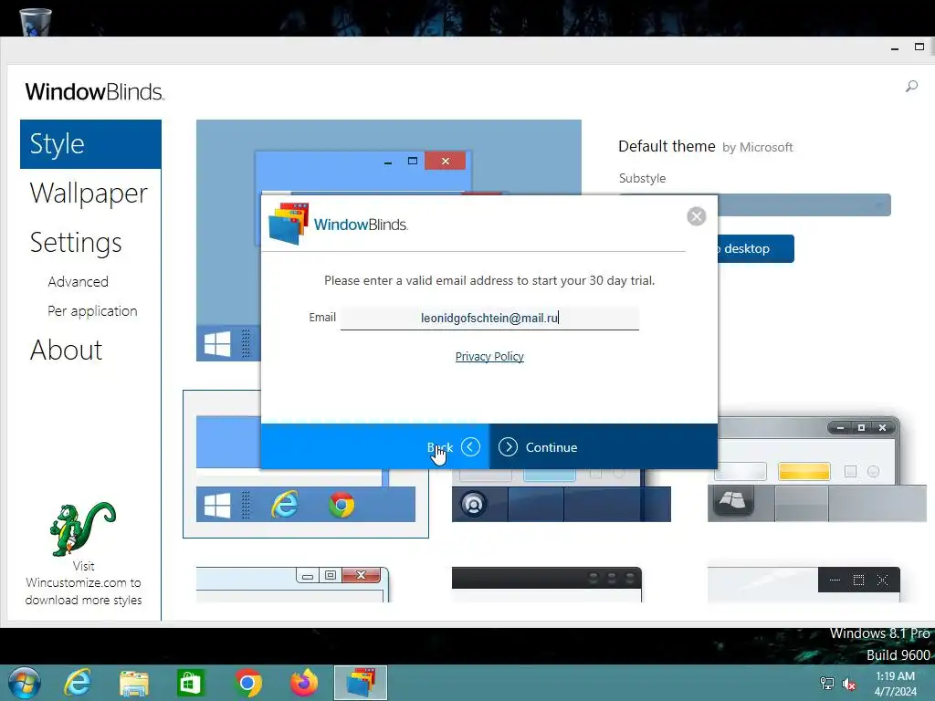Viewport: 935px width, 701px height.
Task: Open the Recycle Bin desktop icon
Action: (36, 22)
